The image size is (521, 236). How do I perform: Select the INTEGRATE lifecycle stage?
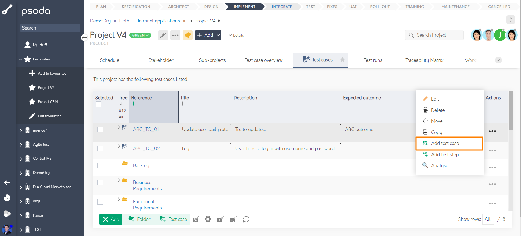(282, 7)
